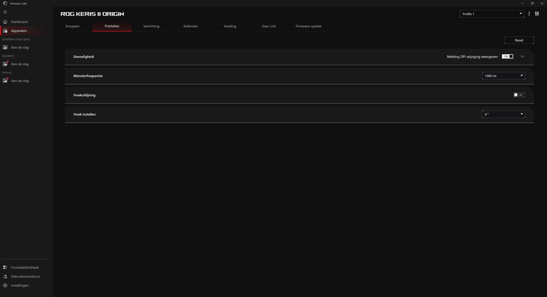Open Dashboard home icon
Screen dimensions: 547x297
pos(5,22)
